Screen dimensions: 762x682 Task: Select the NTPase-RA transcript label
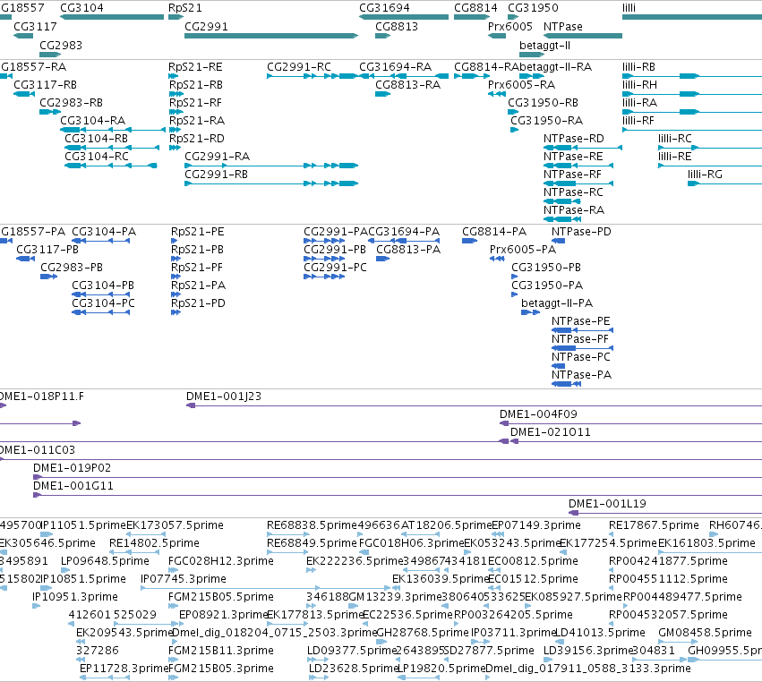tap(574, 210)
